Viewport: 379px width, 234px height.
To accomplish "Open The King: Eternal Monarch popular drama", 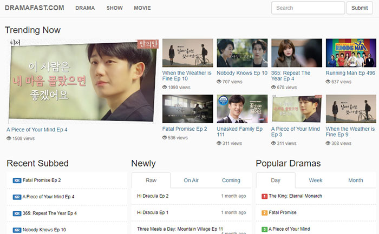I will [x=296, y=196].
